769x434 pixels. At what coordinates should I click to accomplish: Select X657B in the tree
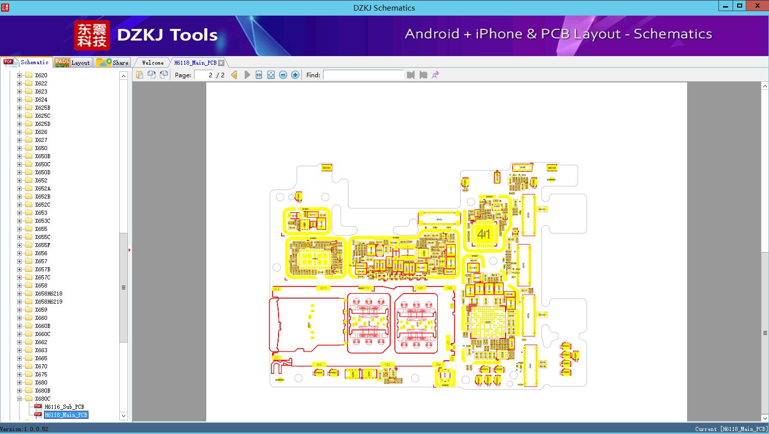[42, 269]
